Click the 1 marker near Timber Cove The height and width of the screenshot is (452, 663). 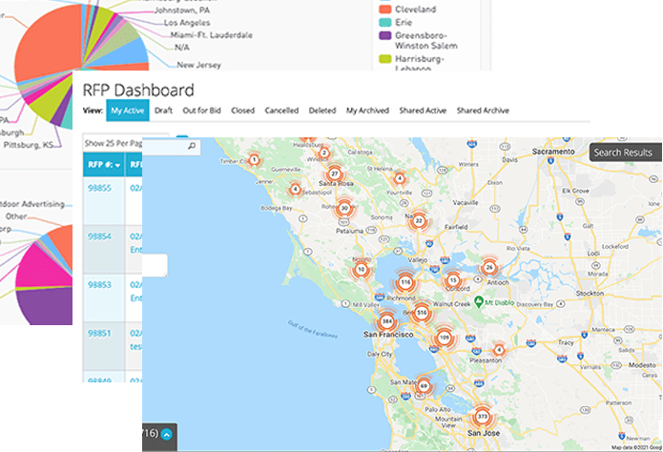[254, 160]
